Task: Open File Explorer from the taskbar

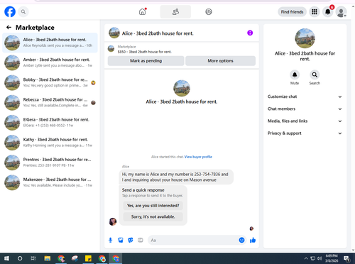Action: 48,258
